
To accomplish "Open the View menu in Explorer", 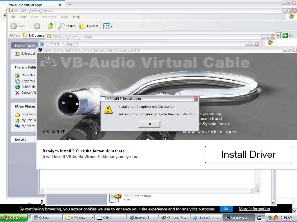I will tap(34, 17).
